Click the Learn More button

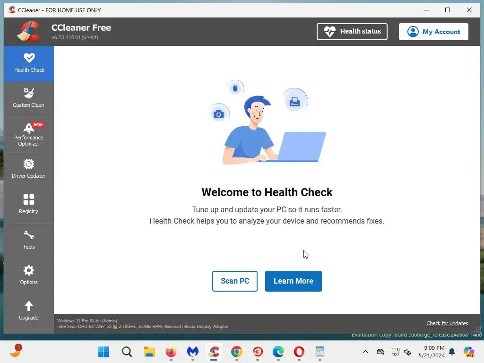point(293,281)
